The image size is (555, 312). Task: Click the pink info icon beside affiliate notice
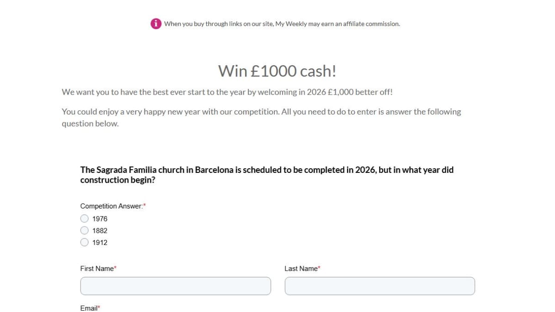(156, 24)
